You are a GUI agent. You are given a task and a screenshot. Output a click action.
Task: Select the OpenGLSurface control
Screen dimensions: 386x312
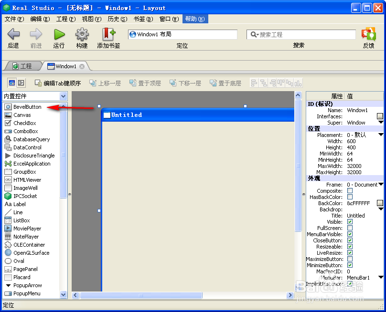31,253
